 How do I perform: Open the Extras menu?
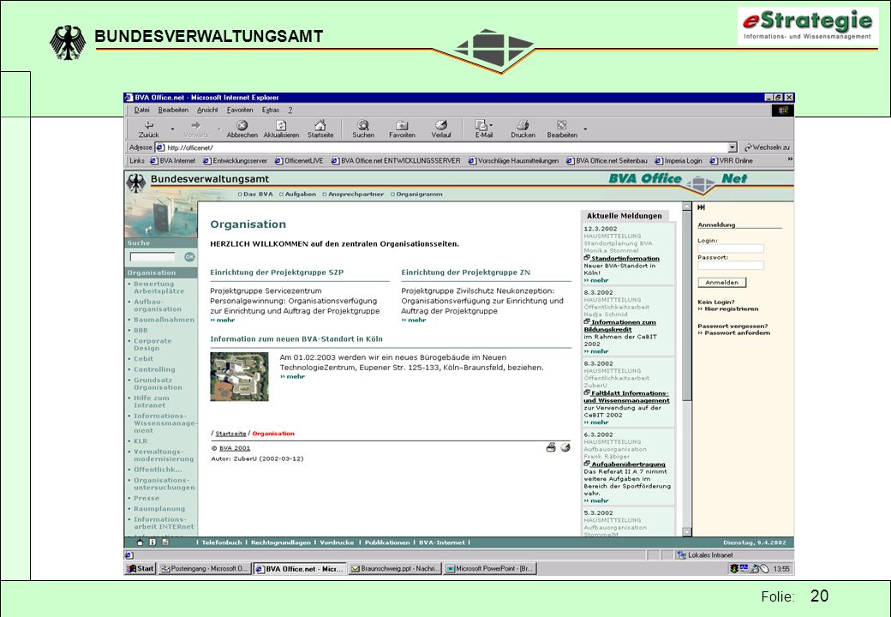point(271,111)
